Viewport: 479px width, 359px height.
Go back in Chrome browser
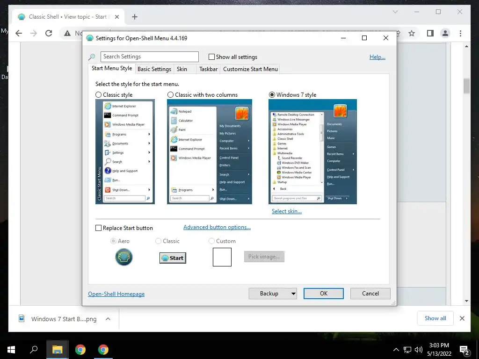click(19, 33)
